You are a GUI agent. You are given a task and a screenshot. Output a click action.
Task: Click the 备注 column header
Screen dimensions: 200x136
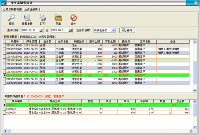point(173,42)
